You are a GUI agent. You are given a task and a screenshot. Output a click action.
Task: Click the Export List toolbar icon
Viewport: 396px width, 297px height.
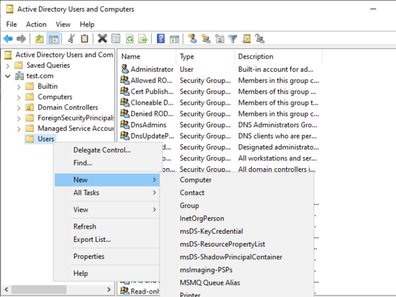point(143,39)
